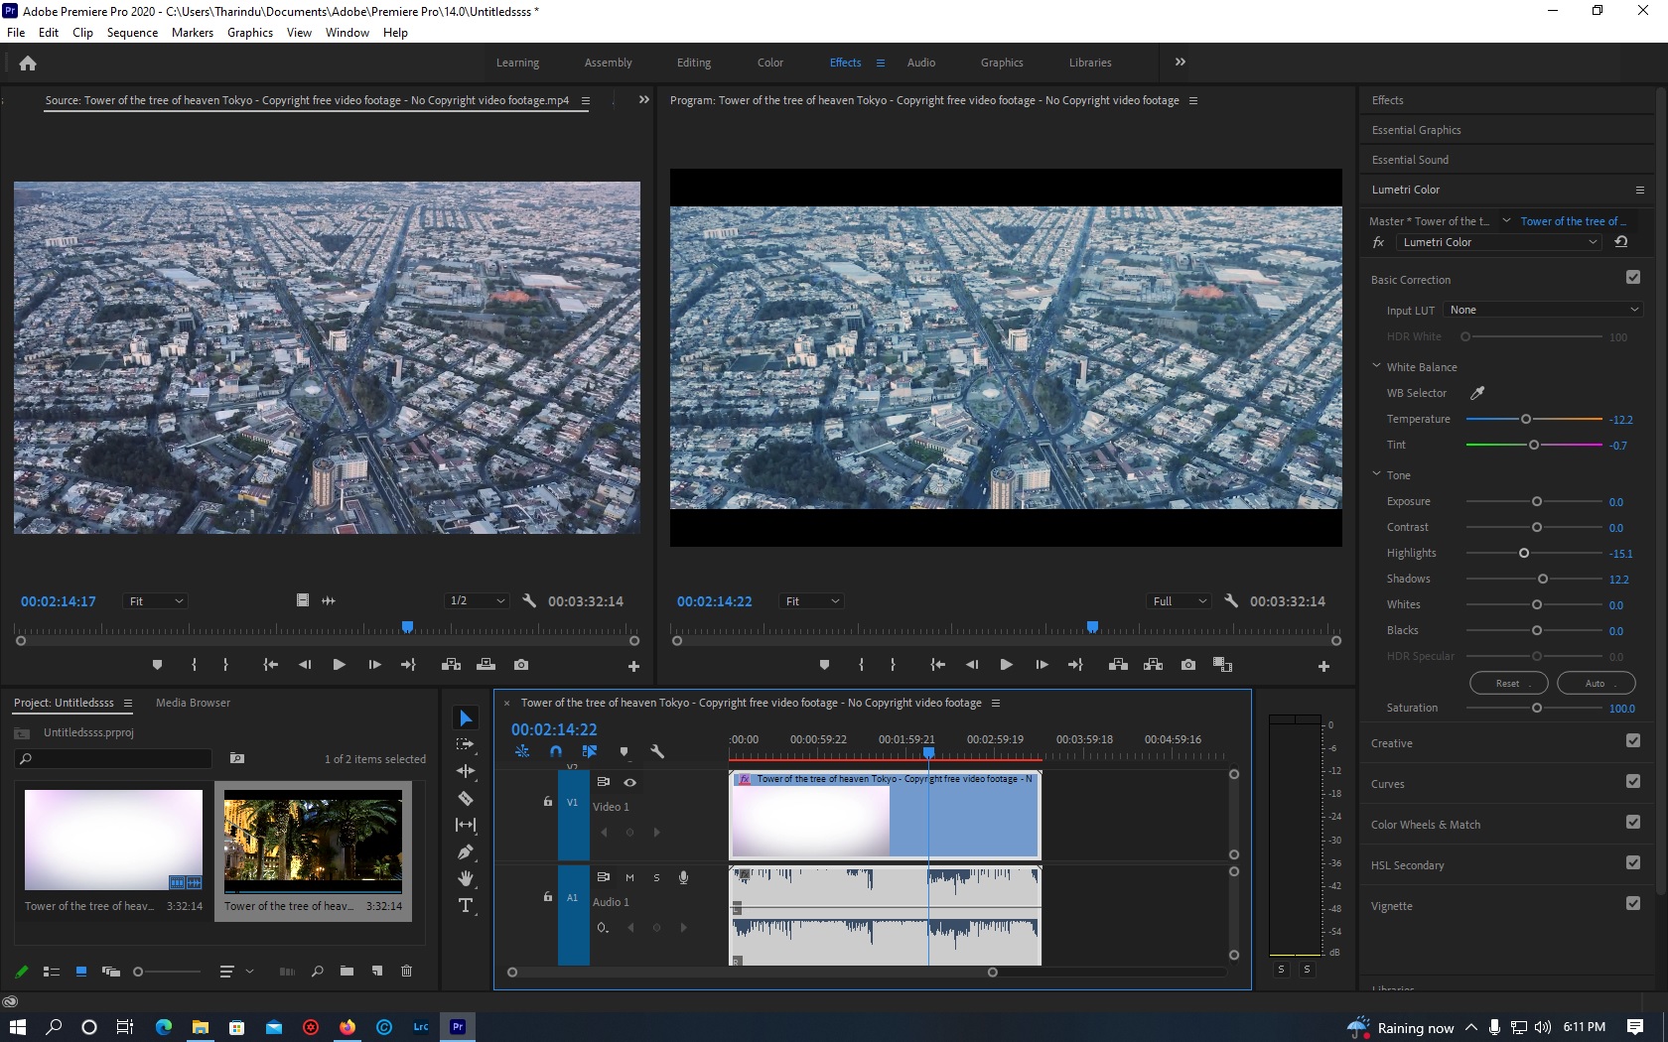The width and height of the screenshot is (1668, 1042).
Task: Click the WB Selector eyedropper in Lumetri Color
Action: tap(1477, 393)
